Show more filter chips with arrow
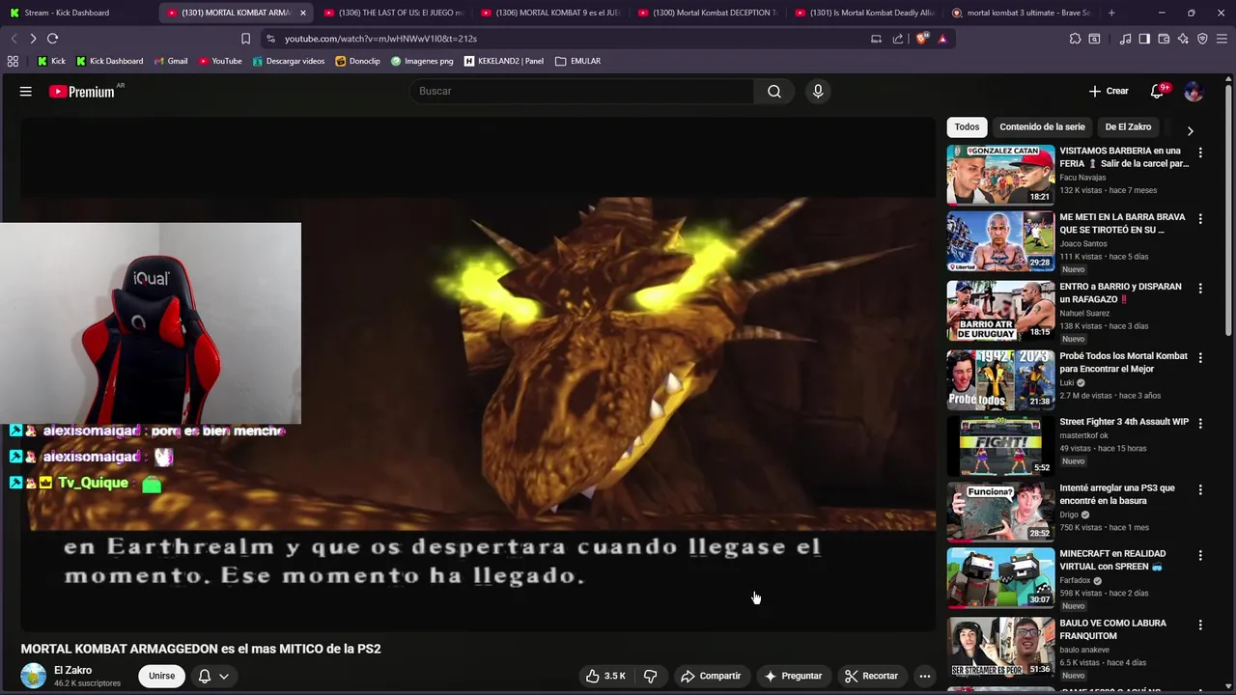1236x695 pixels. coord(1190,130)
